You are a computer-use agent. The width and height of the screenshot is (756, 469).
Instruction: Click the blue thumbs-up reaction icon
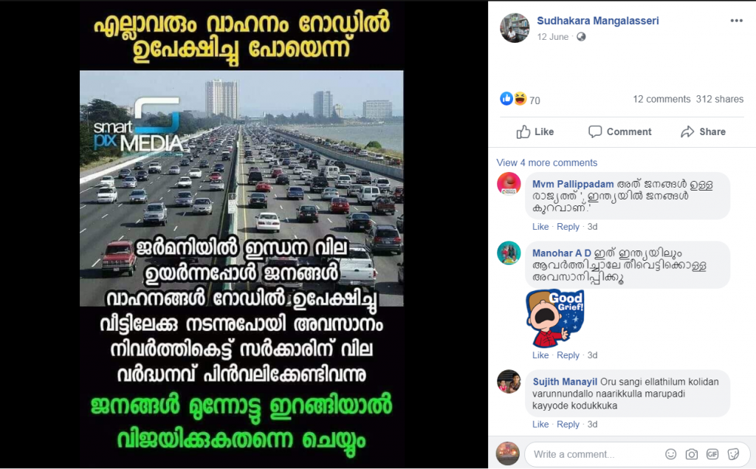coord(506,99)
